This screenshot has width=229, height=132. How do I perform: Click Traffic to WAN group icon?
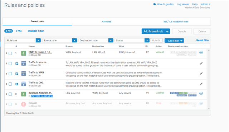click(x=24, y=73)
